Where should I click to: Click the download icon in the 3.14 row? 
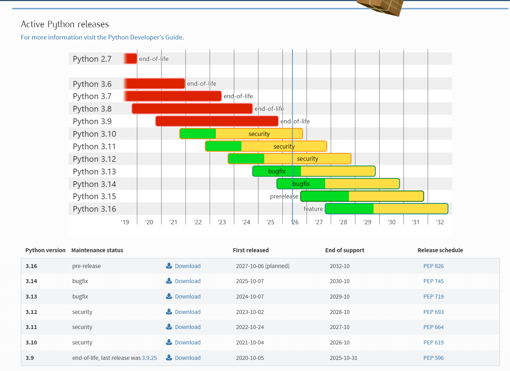(169, 281)
